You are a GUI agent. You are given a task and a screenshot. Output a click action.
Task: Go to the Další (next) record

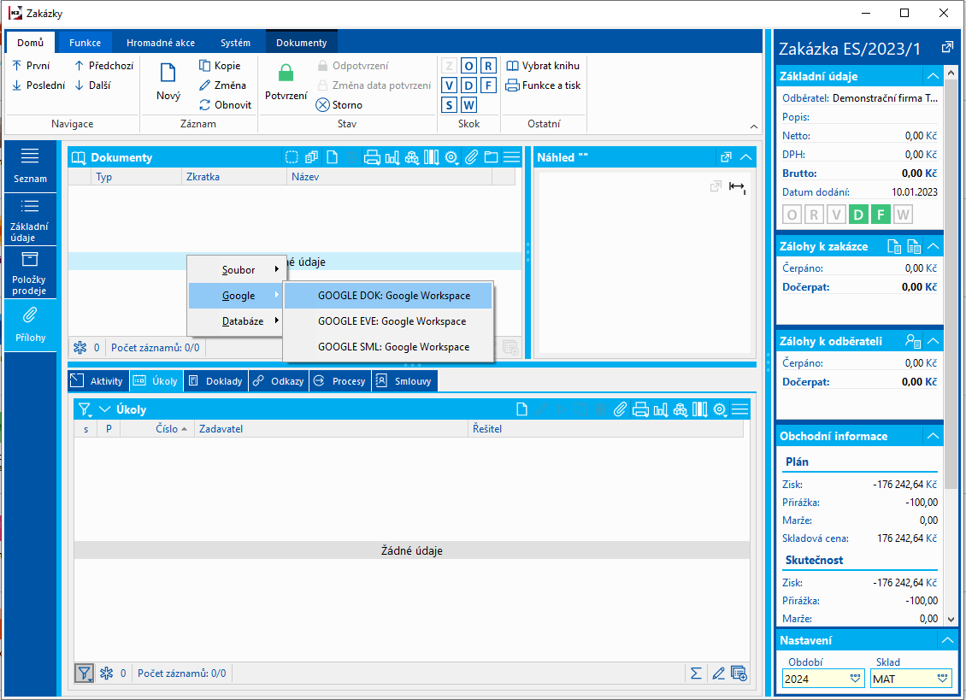pos(92,85)
